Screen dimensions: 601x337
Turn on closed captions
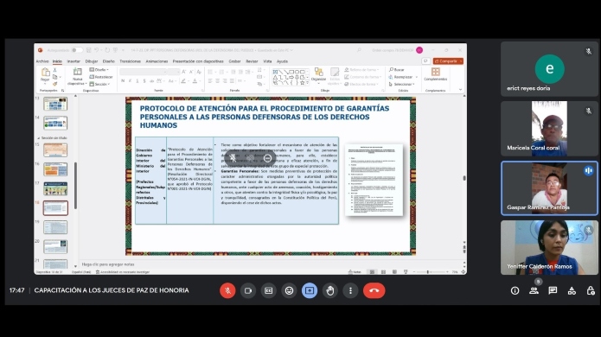point(268,290)
